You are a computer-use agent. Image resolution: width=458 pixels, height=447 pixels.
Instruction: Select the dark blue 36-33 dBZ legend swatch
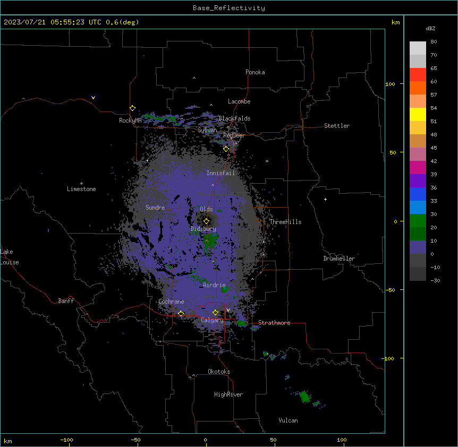click(418, 194)
